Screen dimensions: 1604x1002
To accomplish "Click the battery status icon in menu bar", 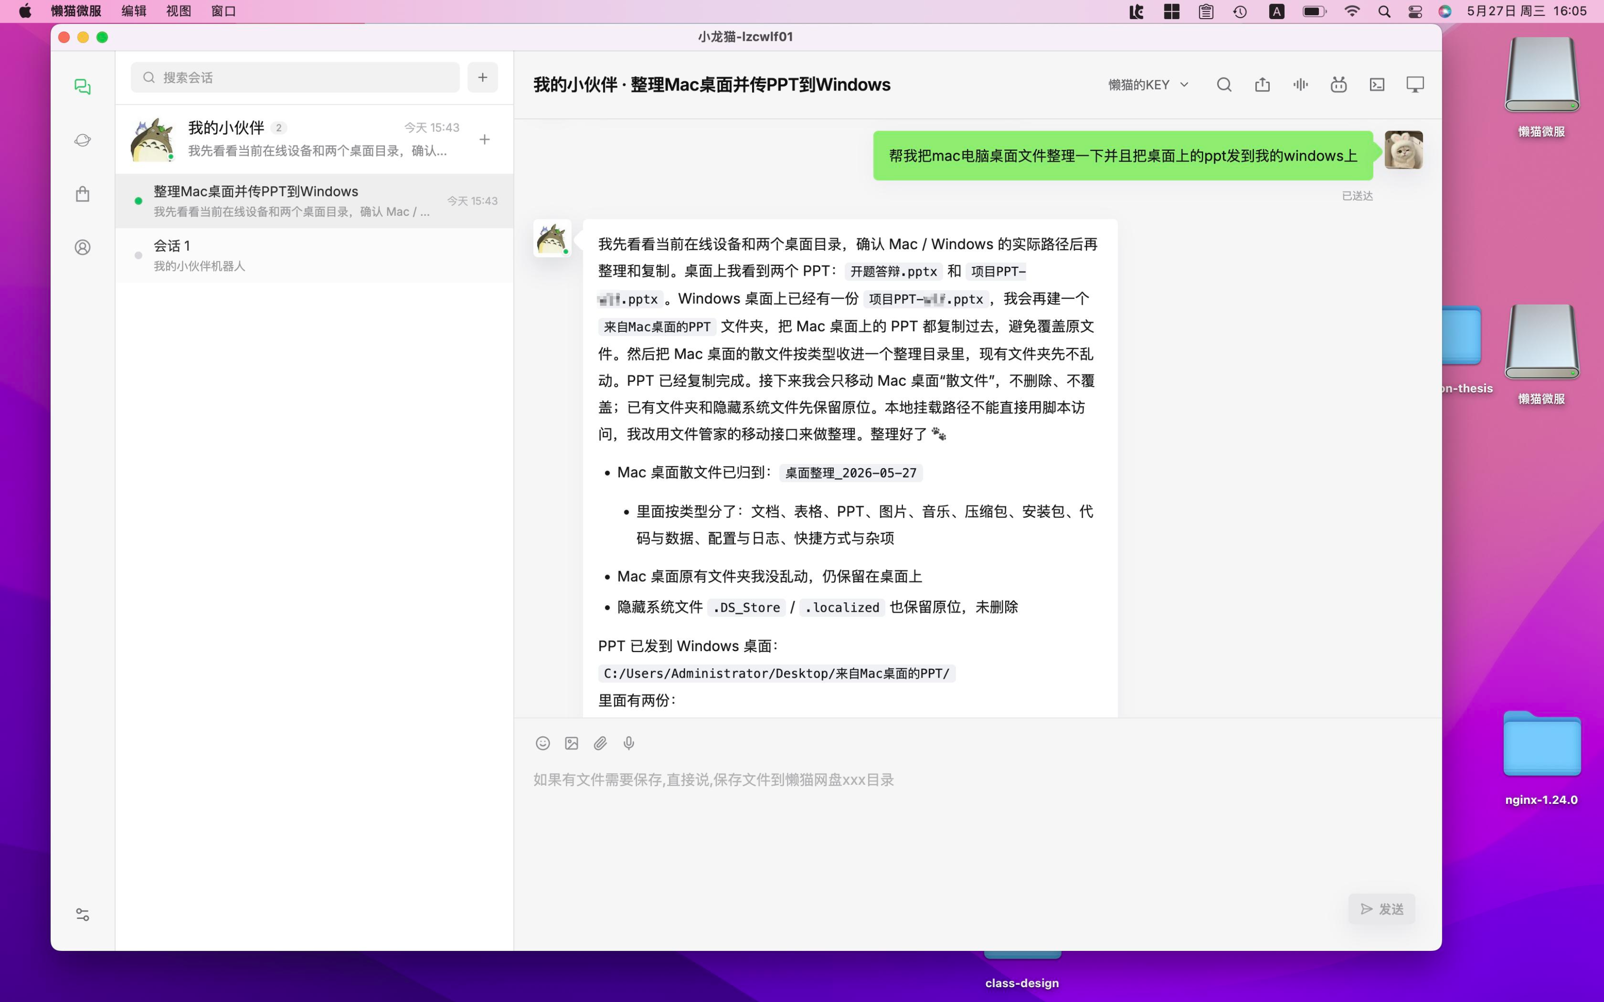I will click(1314, 11).
